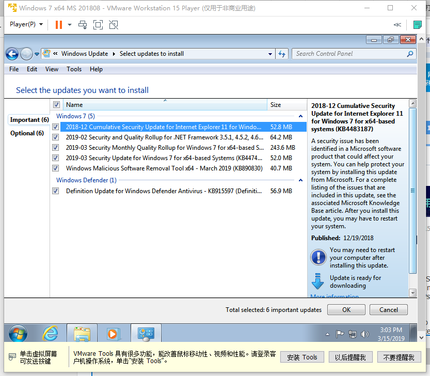Uncheck 2019-03 Security Monthly Quality Rollup

coord(56,148)
